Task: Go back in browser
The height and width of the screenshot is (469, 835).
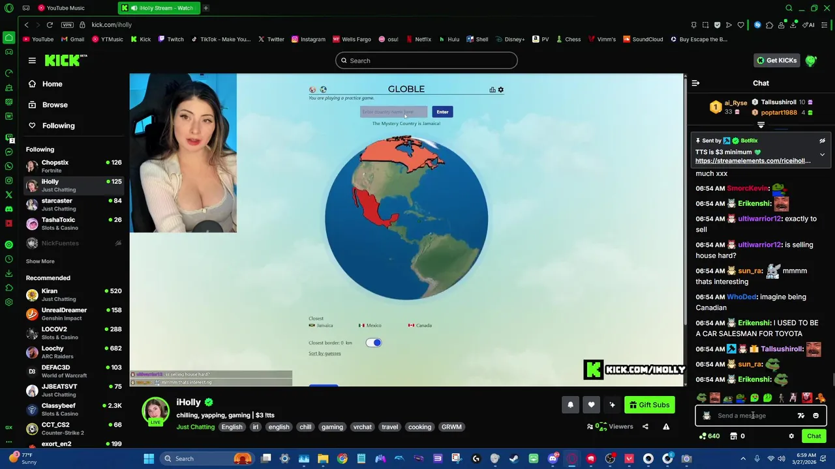Action: point(26,25)
